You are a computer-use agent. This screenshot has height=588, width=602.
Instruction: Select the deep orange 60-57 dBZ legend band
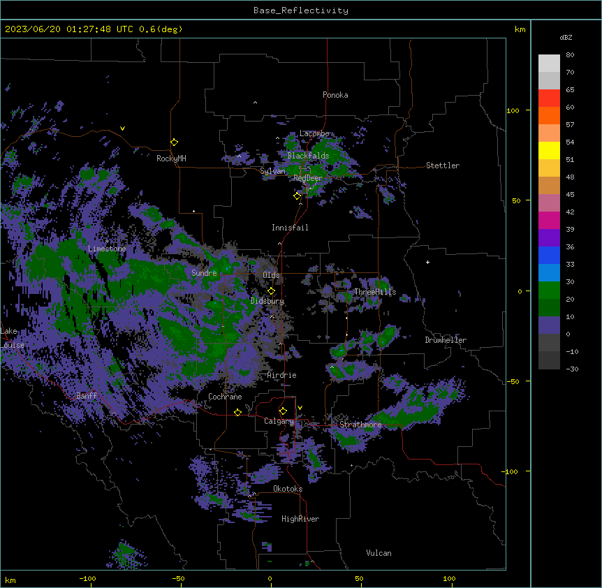[x=549, y=116]
